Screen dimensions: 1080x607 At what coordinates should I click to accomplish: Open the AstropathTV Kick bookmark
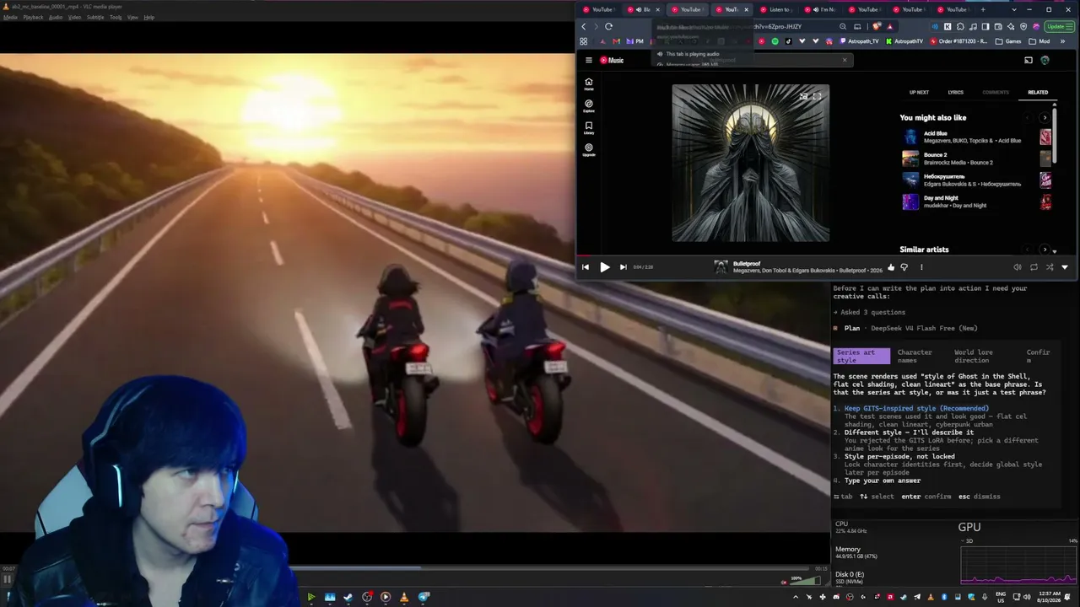(x=903, y=41)
